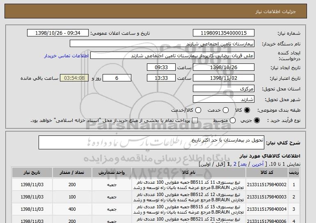
Task: Click the کد کالا column header
Action: tap(267, 173)
